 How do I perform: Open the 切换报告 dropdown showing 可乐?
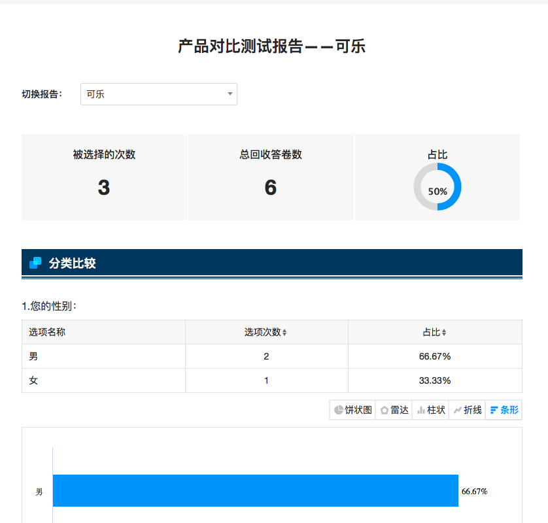click(x=159, y=94)
